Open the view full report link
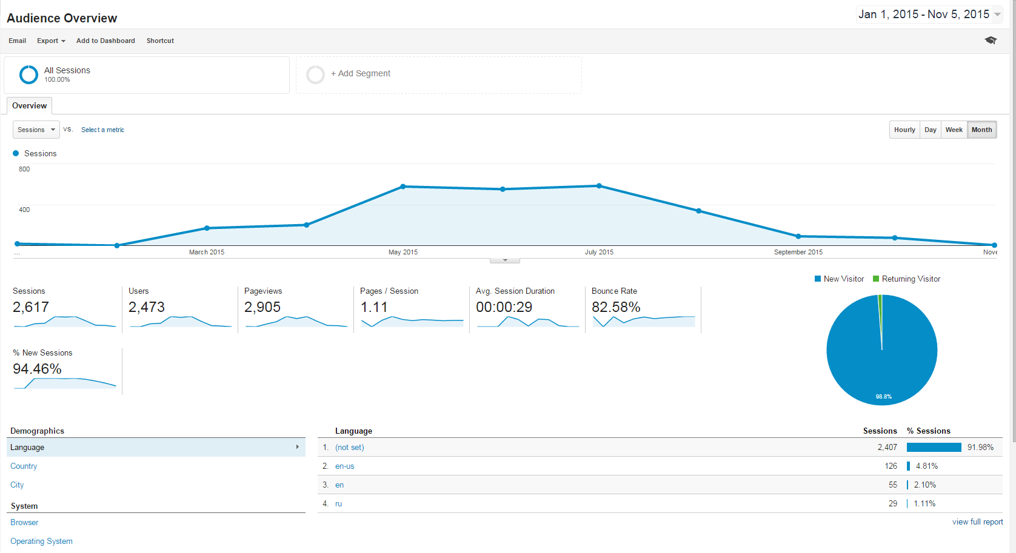1016x553 pixels. (x=977, y=522)
